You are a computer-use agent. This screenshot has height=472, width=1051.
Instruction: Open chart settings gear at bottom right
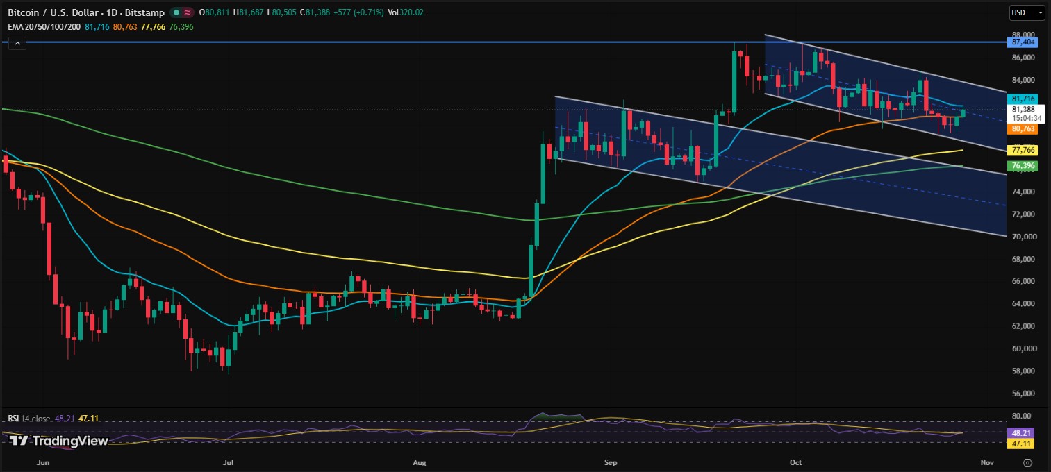(x=1028, y=462)
